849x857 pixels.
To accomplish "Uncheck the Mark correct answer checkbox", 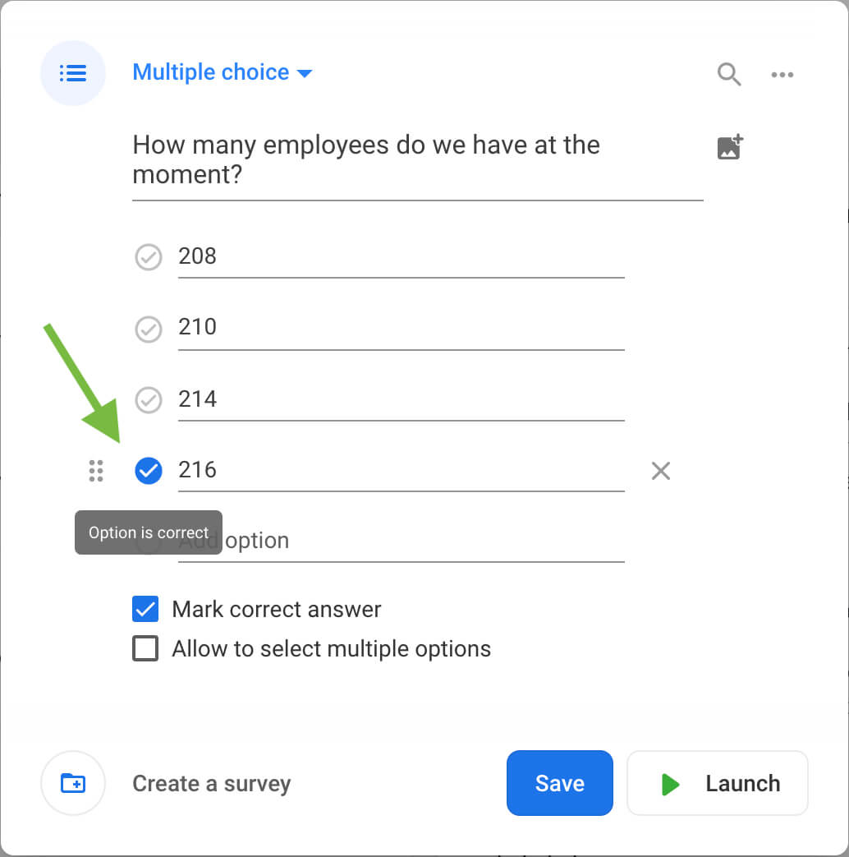I will [145, 610].
